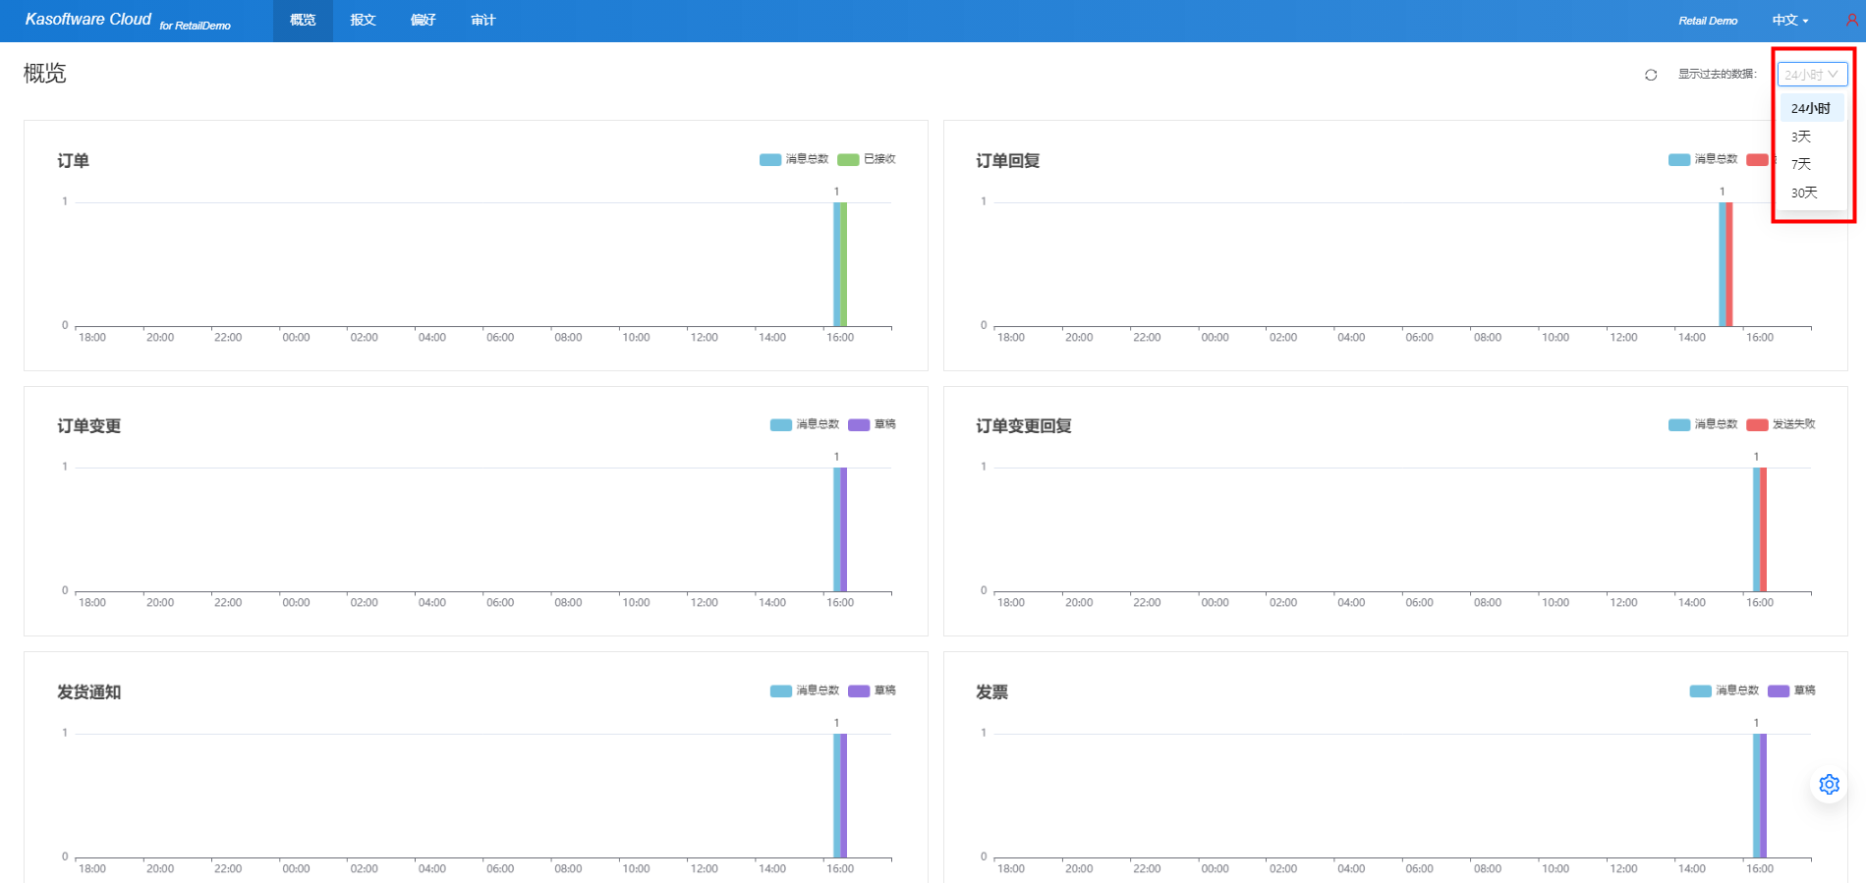Pick 7天 in the time range list

(x=1801, y=164)
